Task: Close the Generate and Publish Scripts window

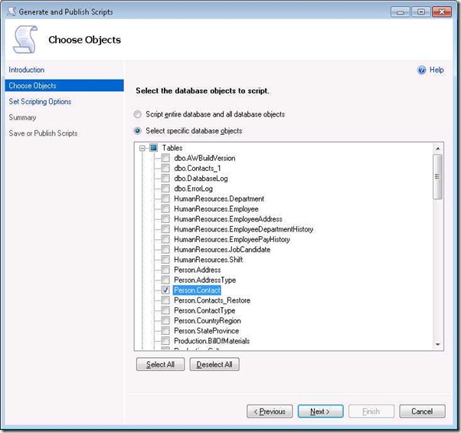Action: 442,12
